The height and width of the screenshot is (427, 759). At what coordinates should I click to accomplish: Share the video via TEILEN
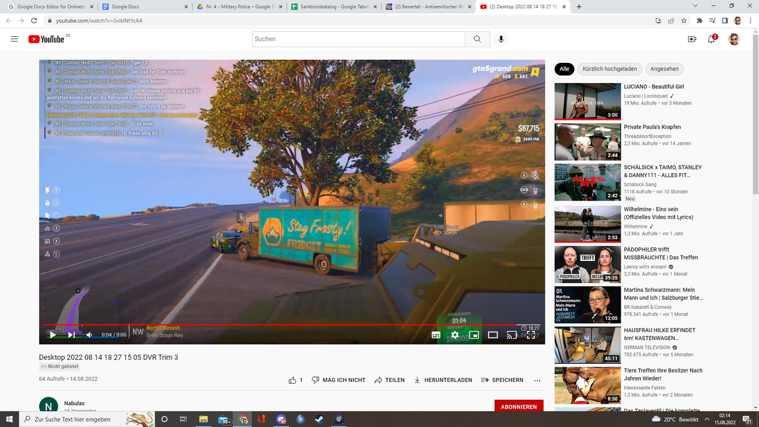click(390, 380)
